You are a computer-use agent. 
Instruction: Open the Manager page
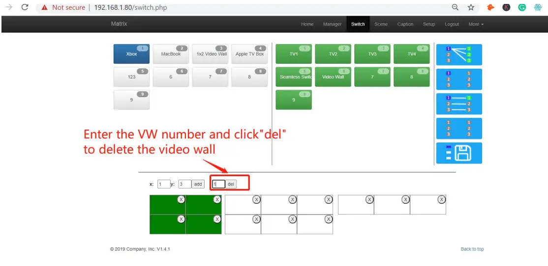(332, 24)
